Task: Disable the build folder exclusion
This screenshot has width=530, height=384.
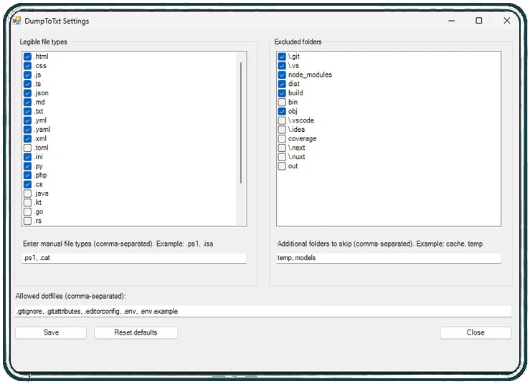Action: click(x=282, y=93)
